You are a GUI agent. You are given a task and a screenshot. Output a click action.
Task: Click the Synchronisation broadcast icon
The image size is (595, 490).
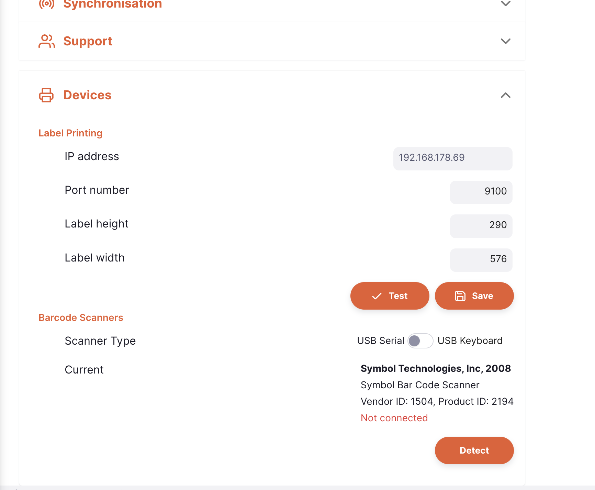click(x=46, y=4)
